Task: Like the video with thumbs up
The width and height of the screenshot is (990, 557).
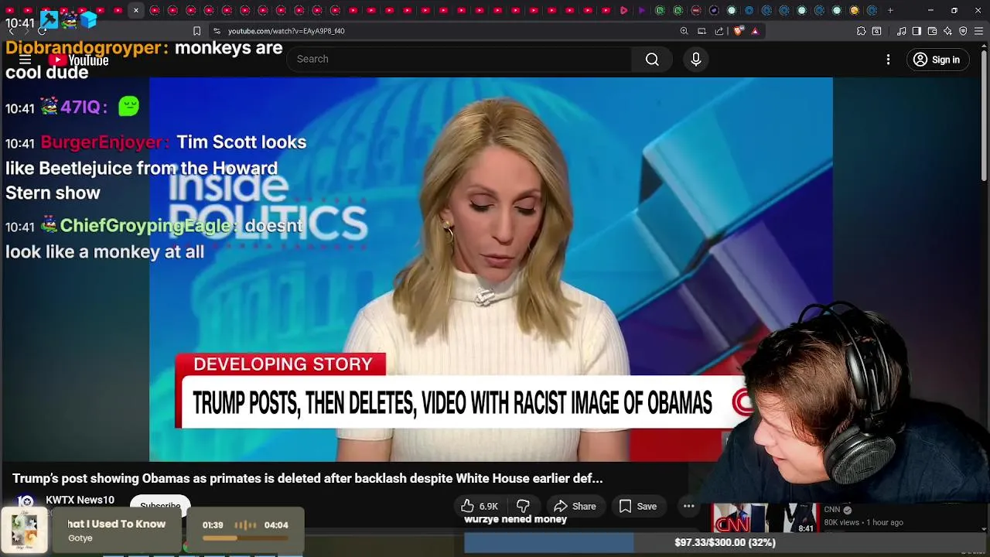Action: coord(467,506)
